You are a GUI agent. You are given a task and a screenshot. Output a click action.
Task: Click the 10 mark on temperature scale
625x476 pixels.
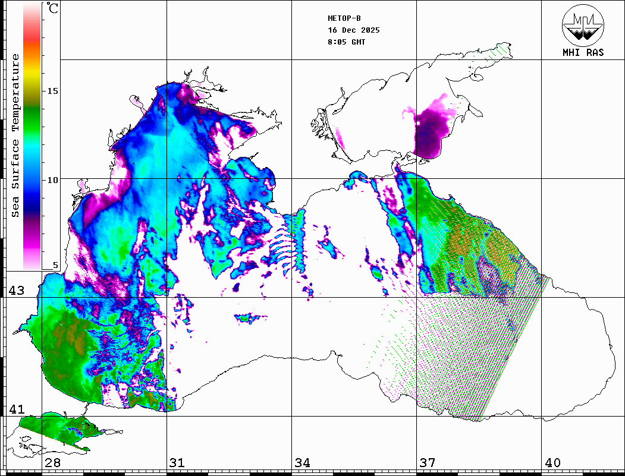53,179
